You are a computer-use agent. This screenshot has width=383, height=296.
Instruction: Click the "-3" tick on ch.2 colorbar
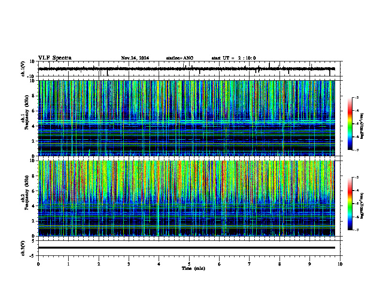[x=357, y=178]
